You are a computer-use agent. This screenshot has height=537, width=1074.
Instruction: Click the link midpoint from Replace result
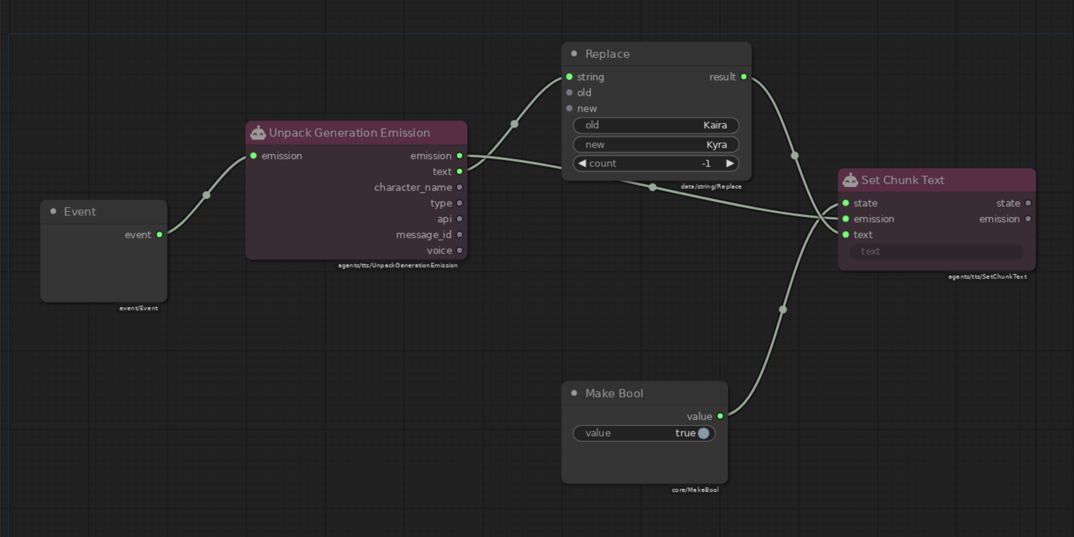[x=795, y=155]
